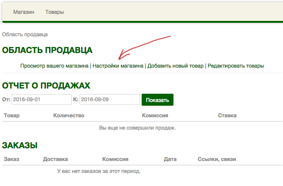Click the ОТЧЕТ О ПРОДАЖАХ heading
Viewport: 283px width, 186px height.
(46, 86)
